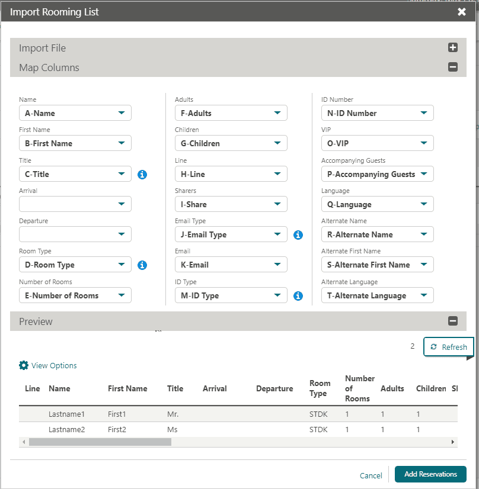Click the Ms title cell
This screenshot has height=489, width=479.
tap(172, 429)
